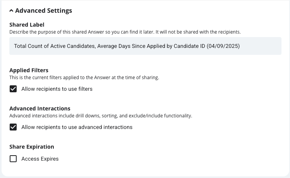Click the Shared Label section heading
The height and width of the screenshot is (178, 290).
[x=27, y=25]
